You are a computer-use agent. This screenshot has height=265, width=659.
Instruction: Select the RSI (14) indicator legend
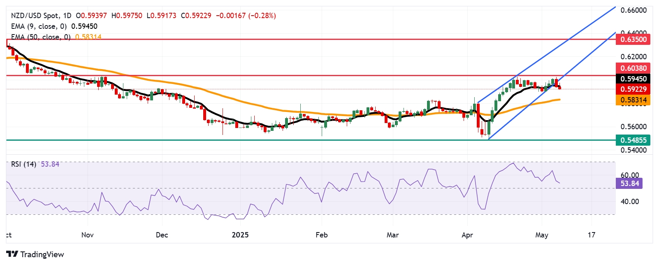point(23,164)
